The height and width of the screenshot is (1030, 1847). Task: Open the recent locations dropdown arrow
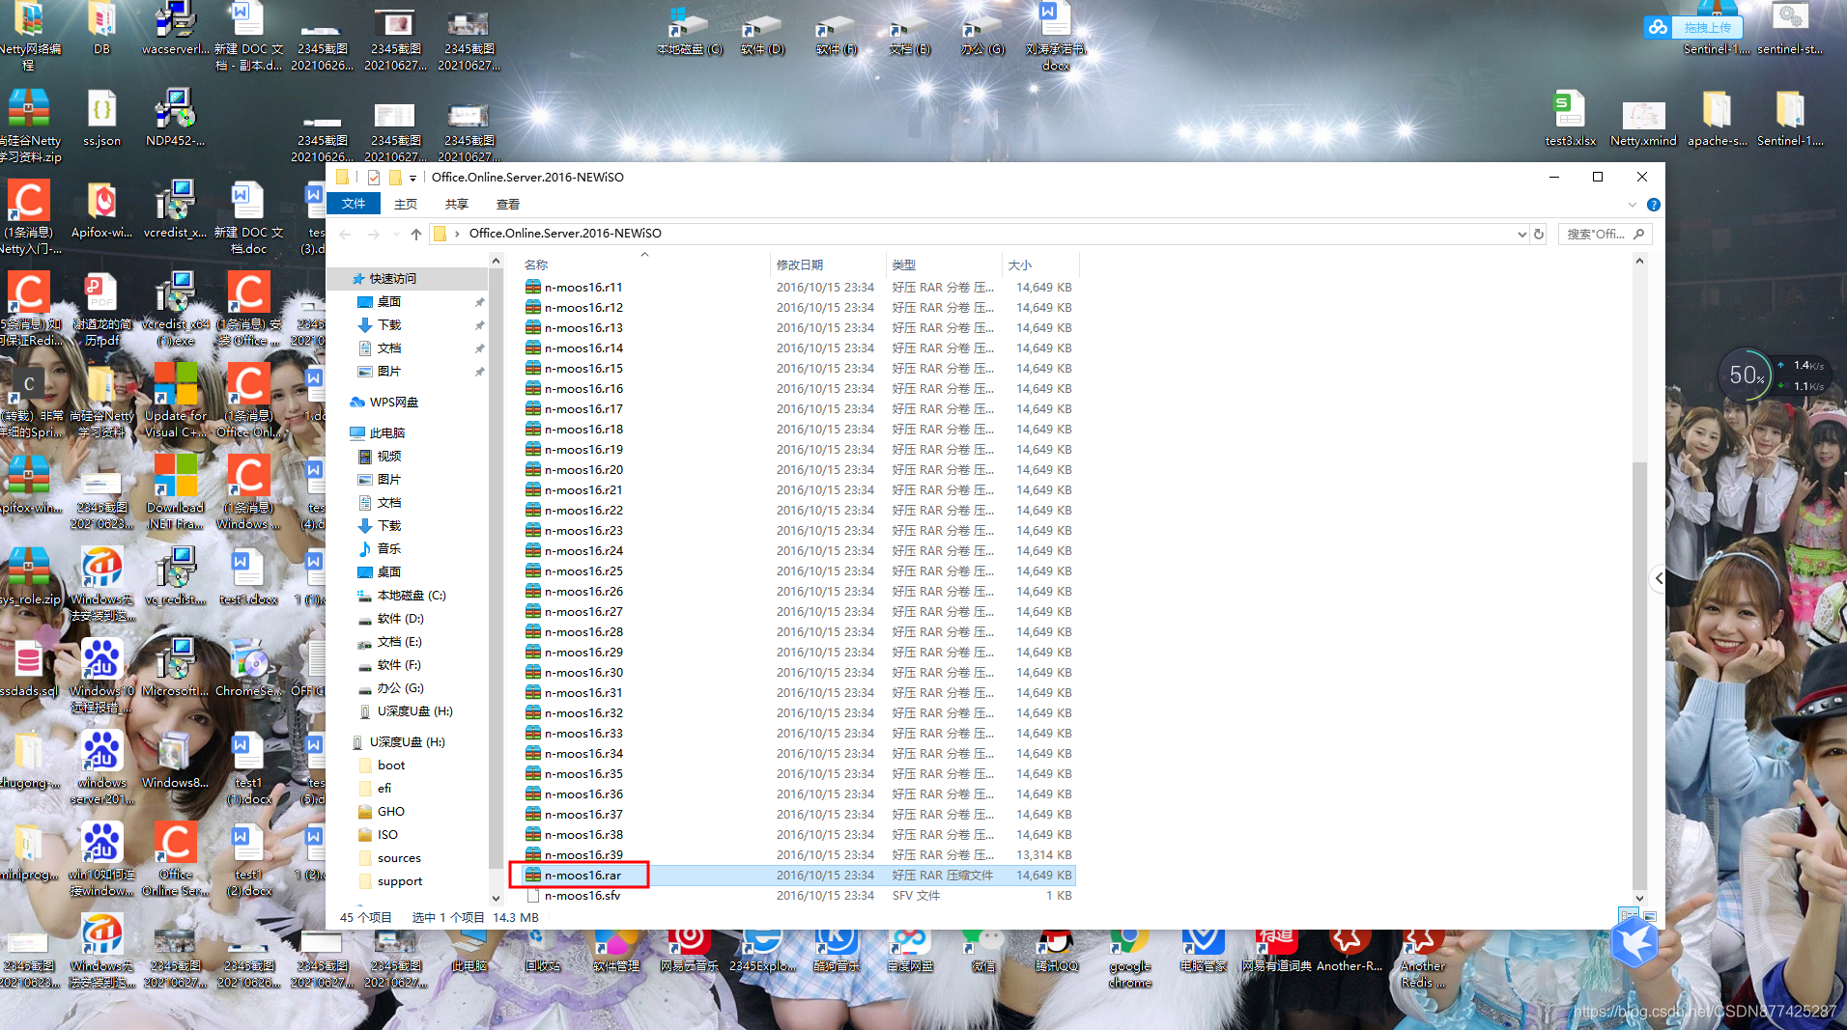pos(396,235)
